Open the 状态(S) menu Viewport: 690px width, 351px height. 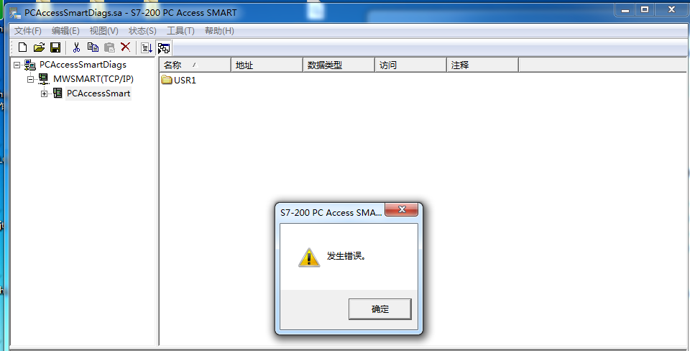pos(142,31)
